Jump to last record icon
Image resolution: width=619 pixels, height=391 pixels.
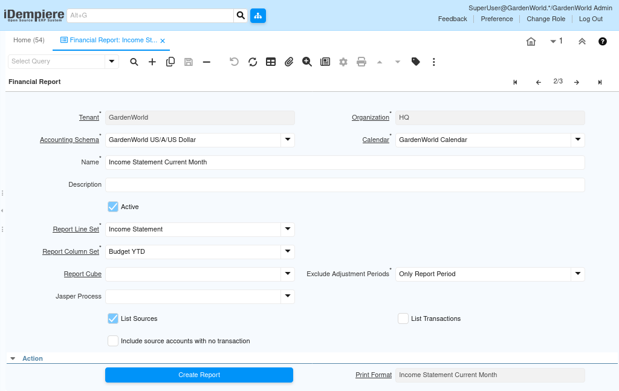(600, 82)
